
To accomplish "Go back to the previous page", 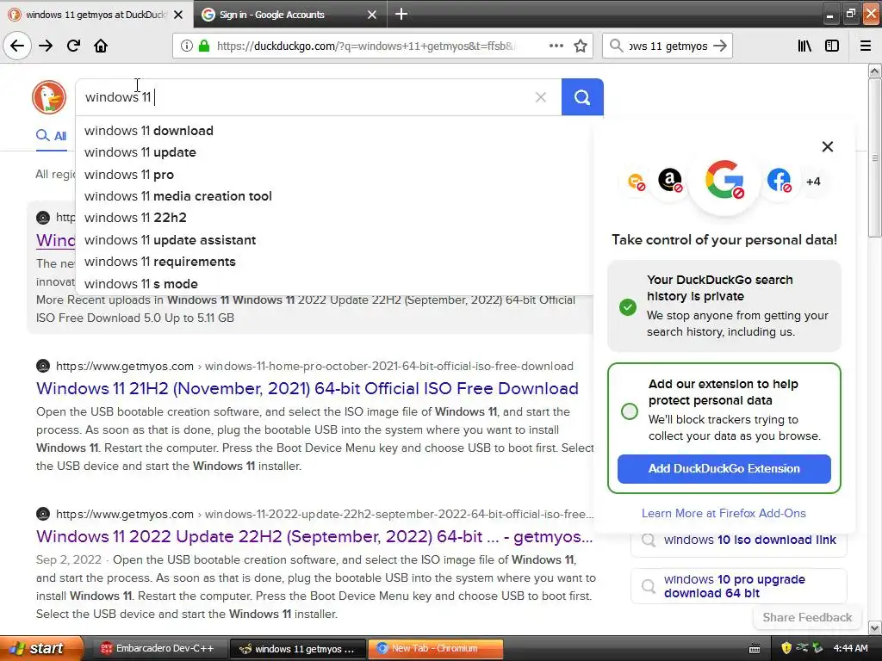I will [17, 46].
